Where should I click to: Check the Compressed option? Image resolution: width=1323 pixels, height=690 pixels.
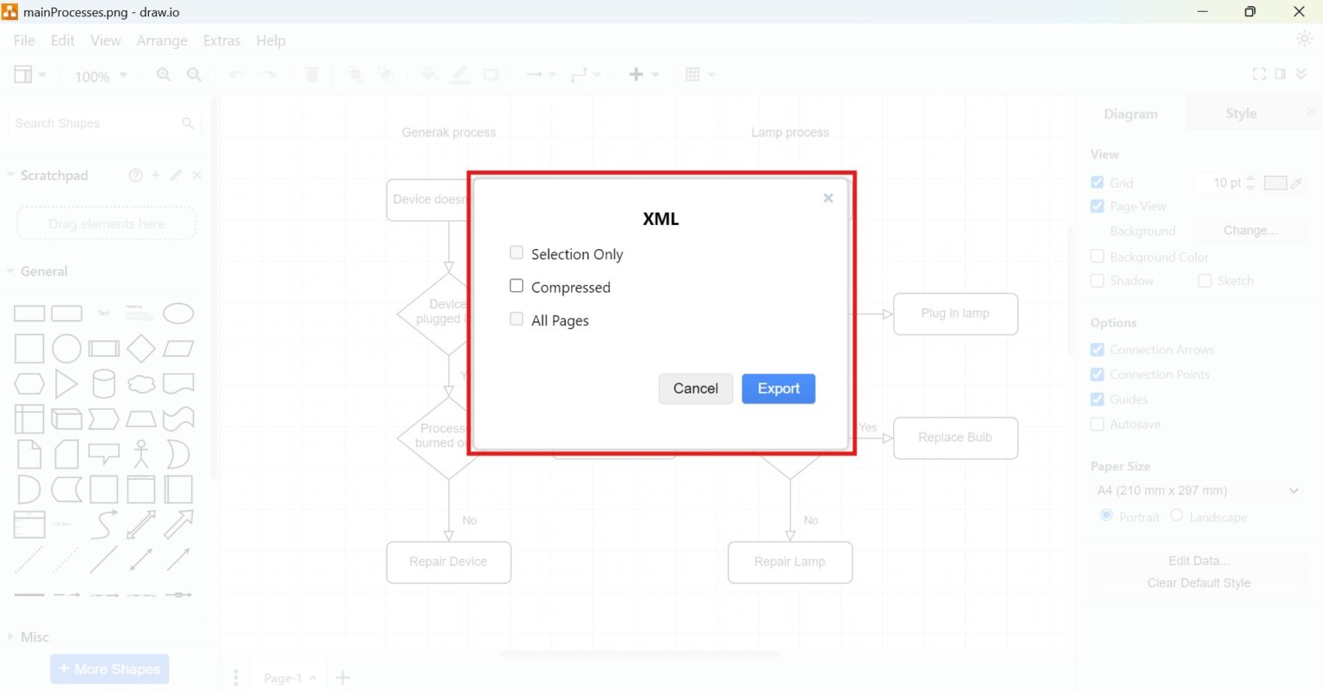pyautogui.click(x=516, y=285)
